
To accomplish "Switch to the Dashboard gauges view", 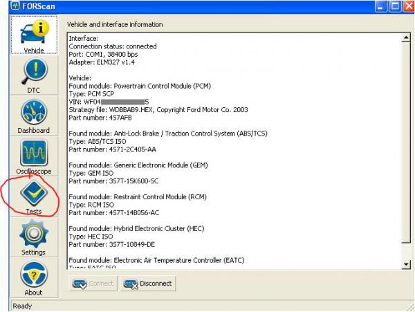I will click(x=33, y=116).
